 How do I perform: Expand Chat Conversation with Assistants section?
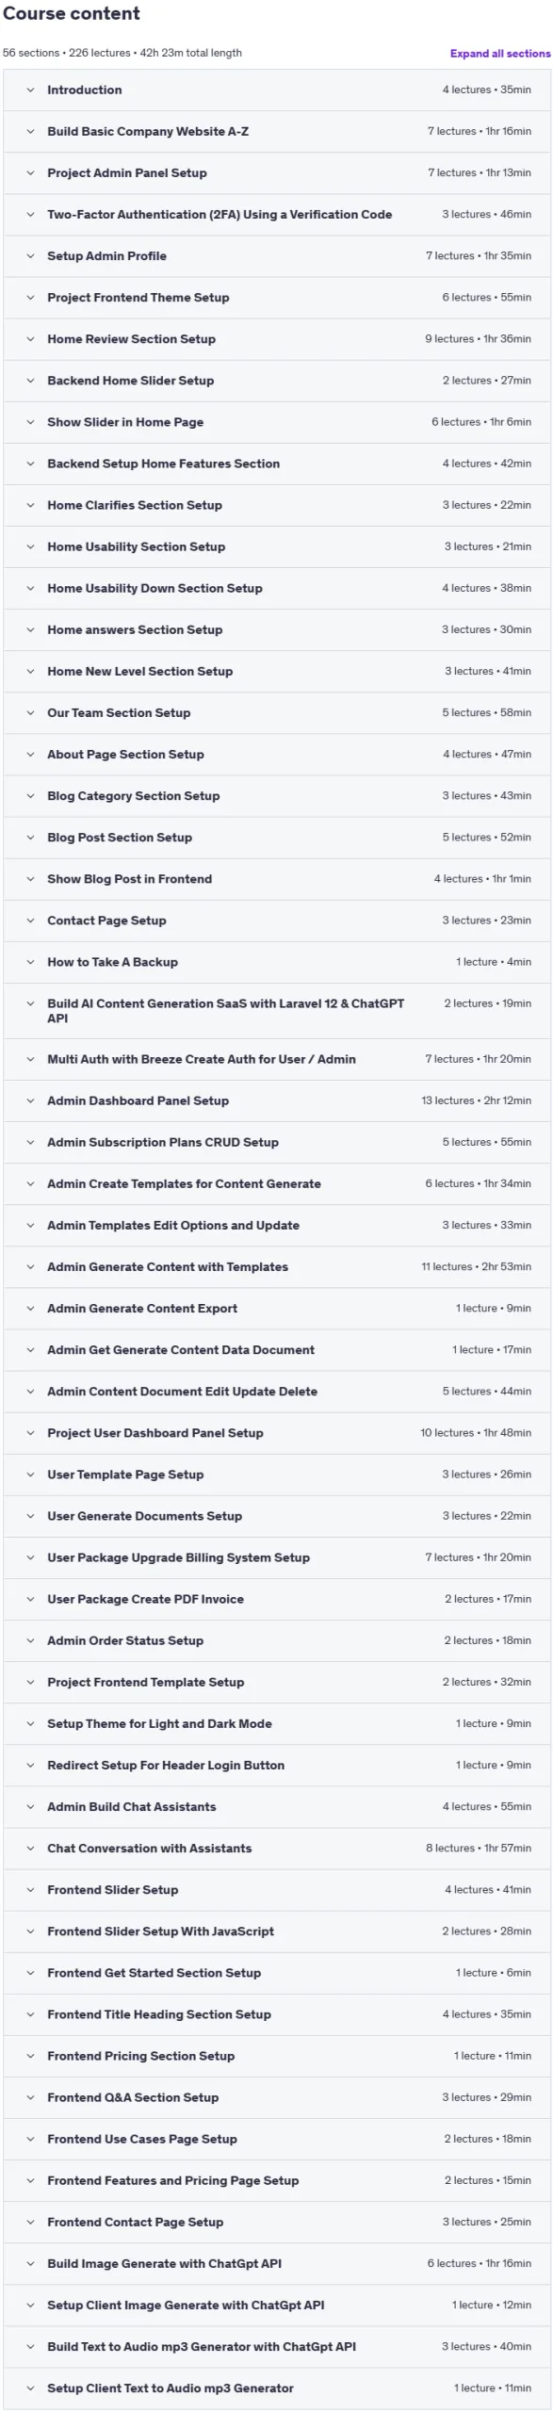point(277,1849)
